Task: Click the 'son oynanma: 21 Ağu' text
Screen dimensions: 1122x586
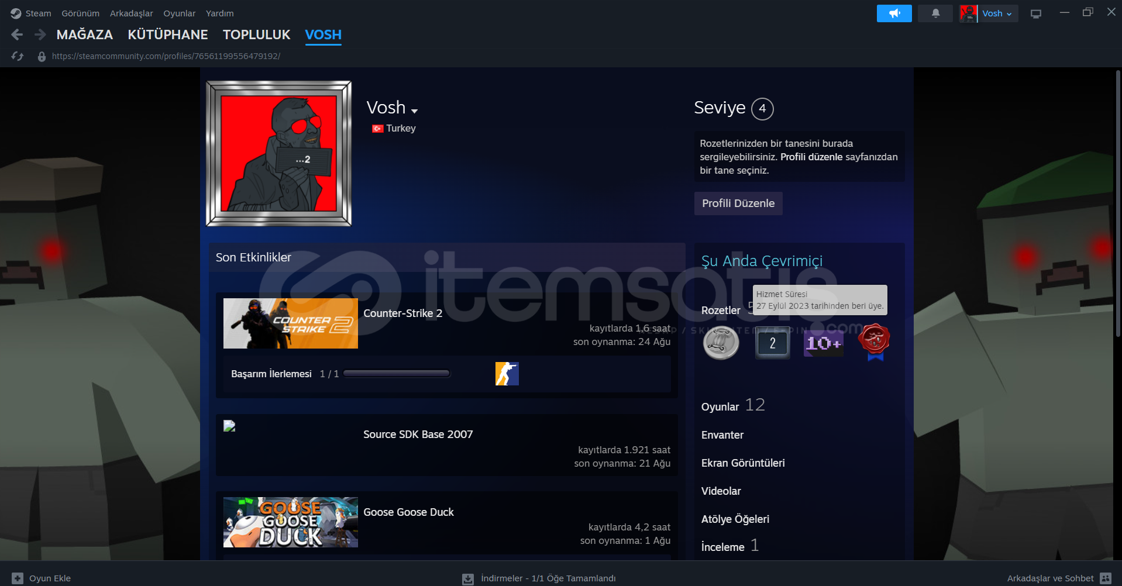Action: tap(622, 464)
